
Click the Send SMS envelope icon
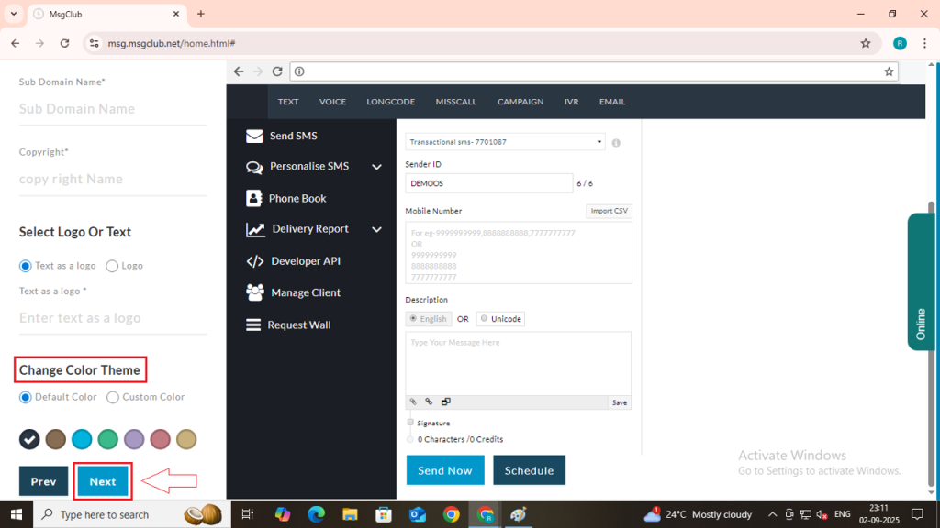[254, 137]
